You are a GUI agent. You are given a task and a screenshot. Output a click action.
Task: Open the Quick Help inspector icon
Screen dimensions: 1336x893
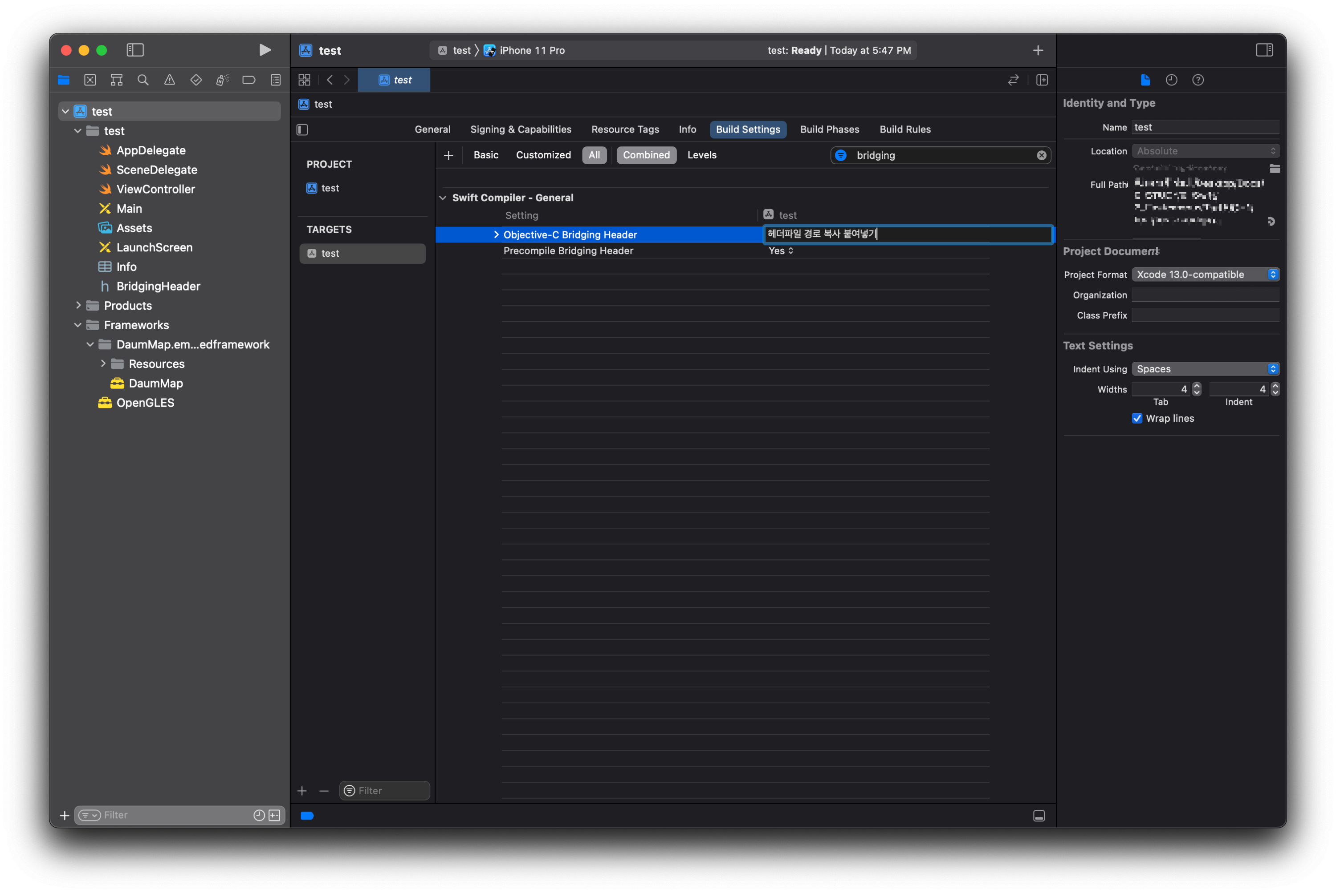pos(1198,80)
